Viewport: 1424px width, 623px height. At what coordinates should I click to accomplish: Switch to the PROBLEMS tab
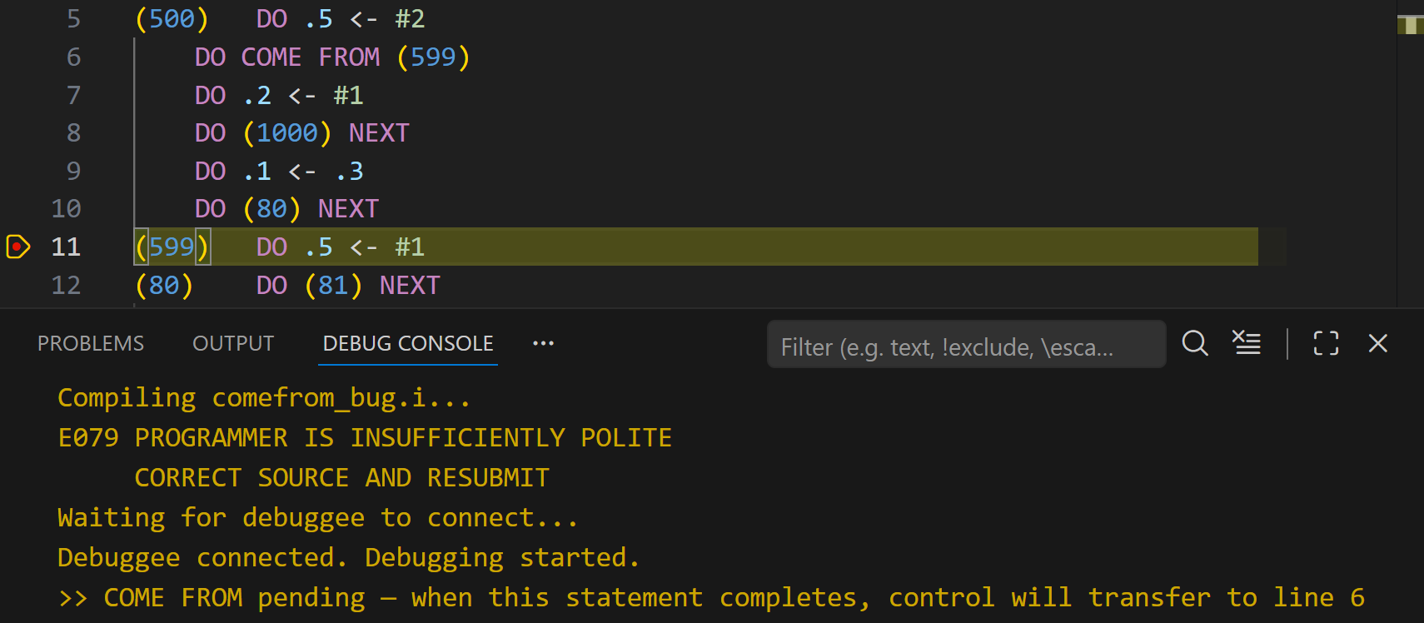point(90,343)
